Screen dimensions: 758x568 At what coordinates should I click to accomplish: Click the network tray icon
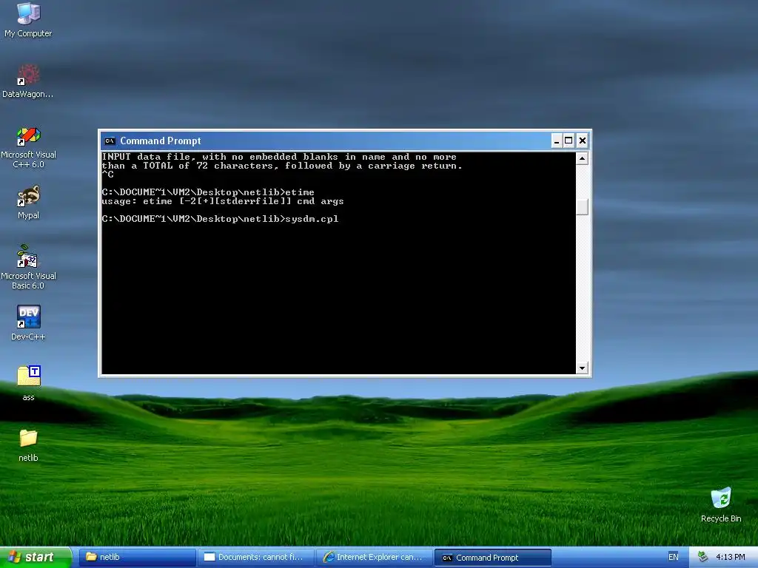pyautogui.click(x=703, y=558)
